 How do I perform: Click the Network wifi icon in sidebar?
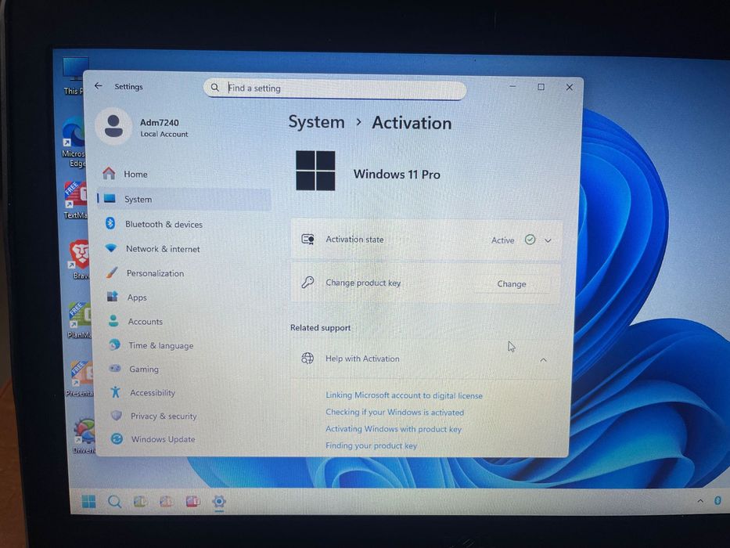pyautogui.click(x=111, y=248)
